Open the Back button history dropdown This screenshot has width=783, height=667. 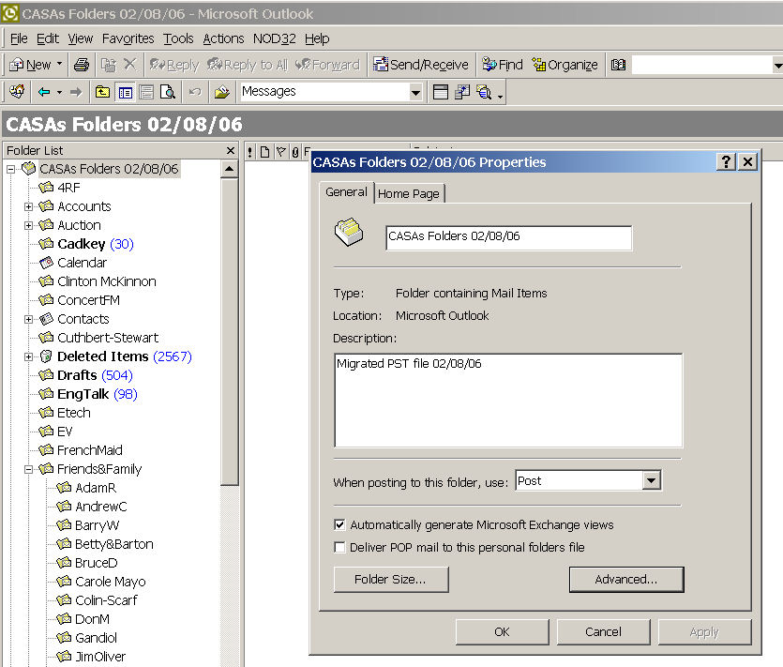59,92
